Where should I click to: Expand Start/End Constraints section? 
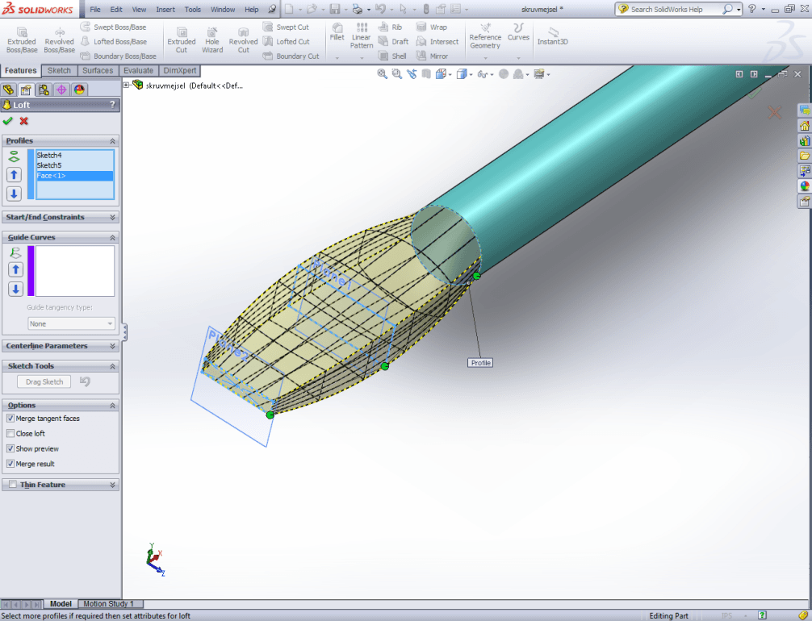point(112,218)
